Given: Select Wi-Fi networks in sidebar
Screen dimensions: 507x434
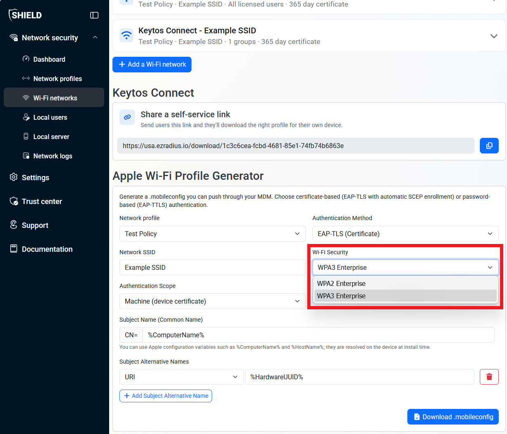Looking at the screenshot, I should (54, 97).
